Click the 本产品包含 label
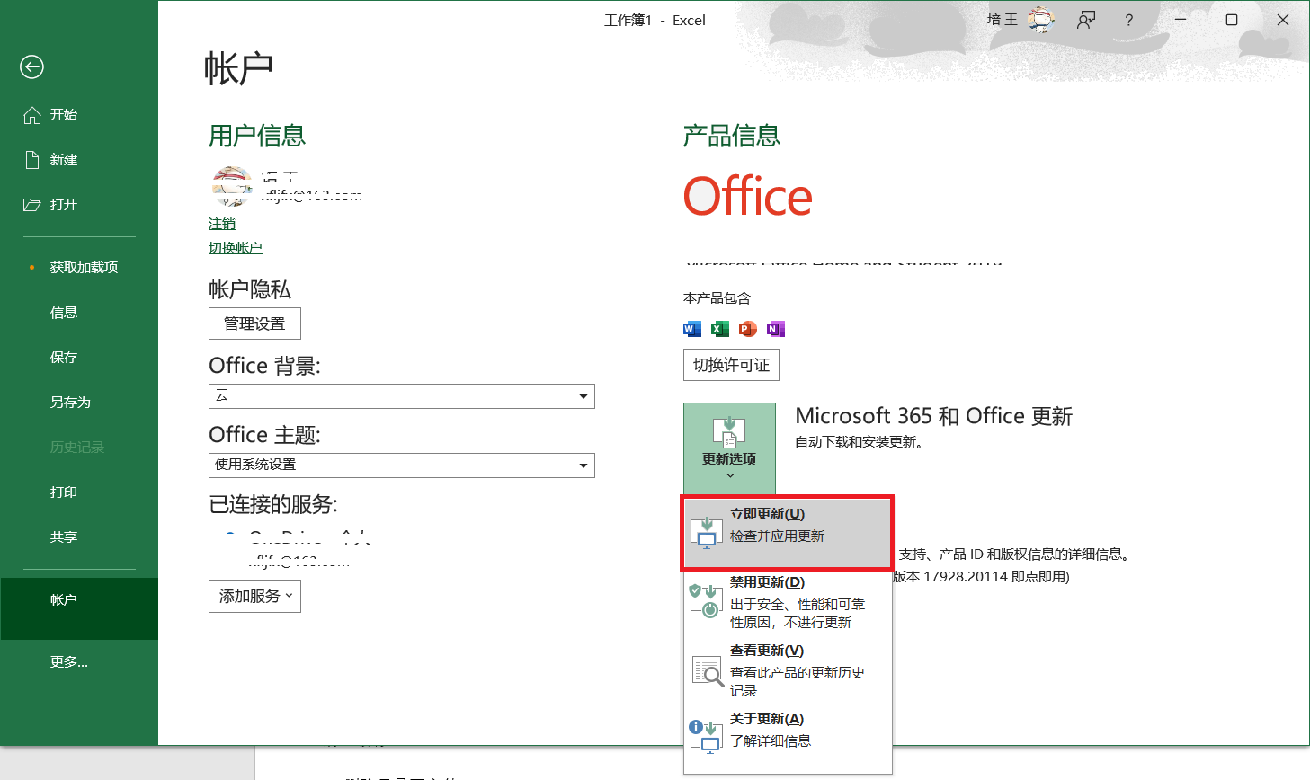Viewport: 1310px width, 780px height. point(717,298)
